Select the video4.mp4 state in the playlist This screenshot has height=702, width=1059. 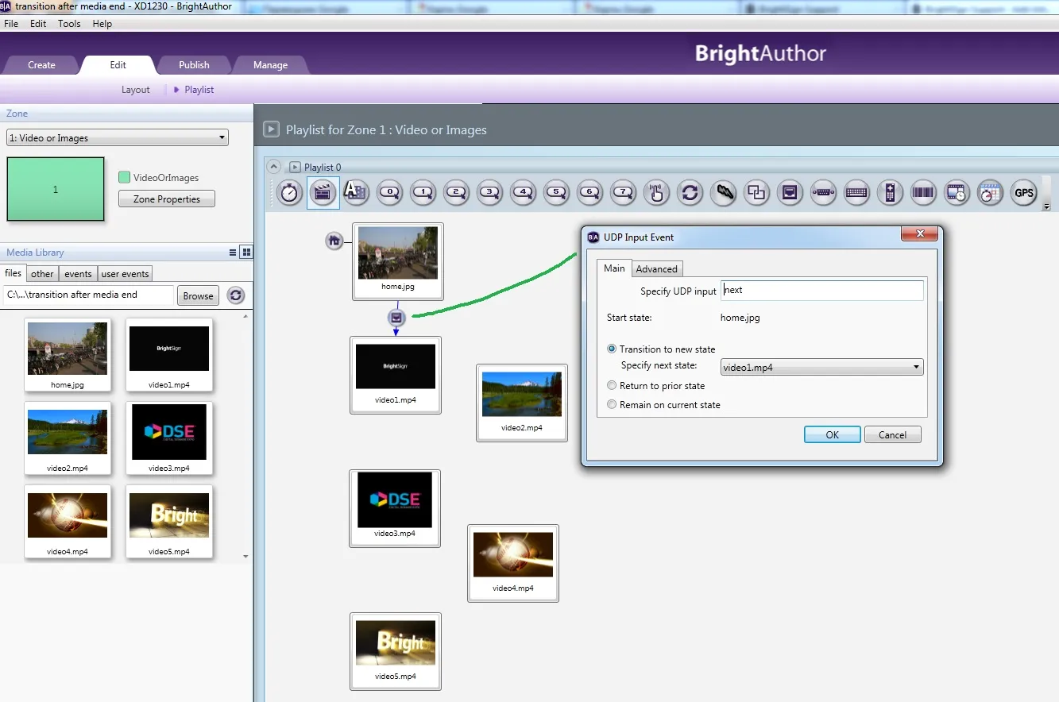513,562
